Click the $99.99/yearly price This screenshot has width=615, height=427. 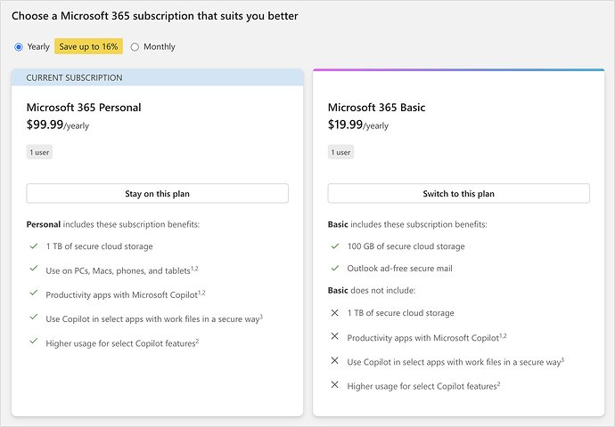[58, 125]
